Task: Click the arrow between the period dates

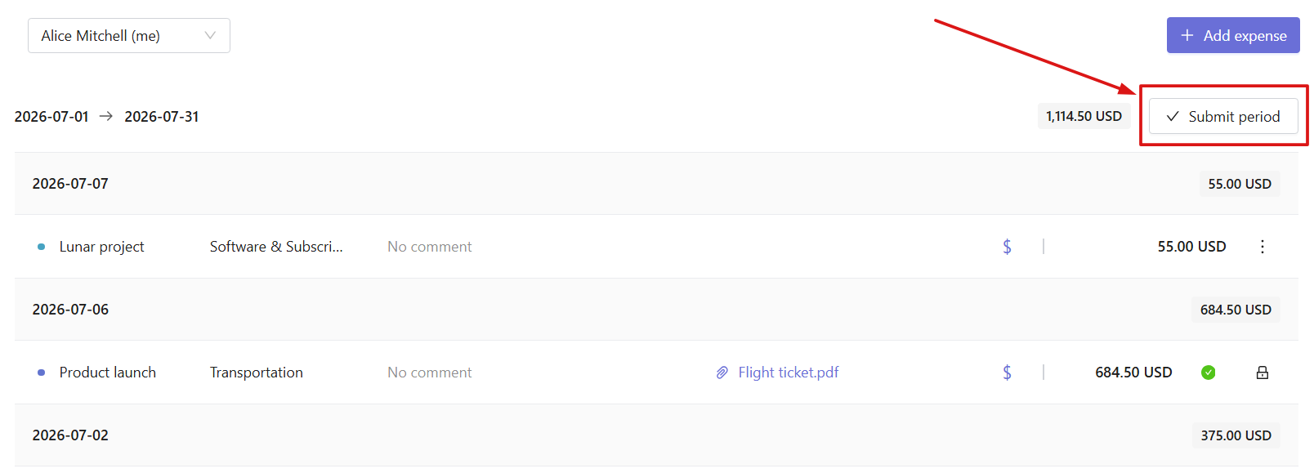Action: coord(106,116)
